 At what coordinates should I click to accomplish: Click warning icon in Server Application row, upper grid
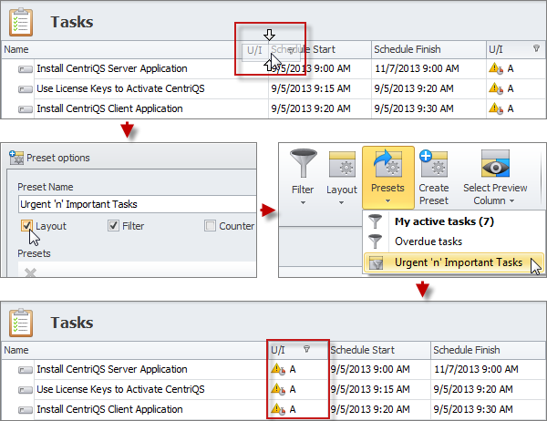[x=496, y=68]
